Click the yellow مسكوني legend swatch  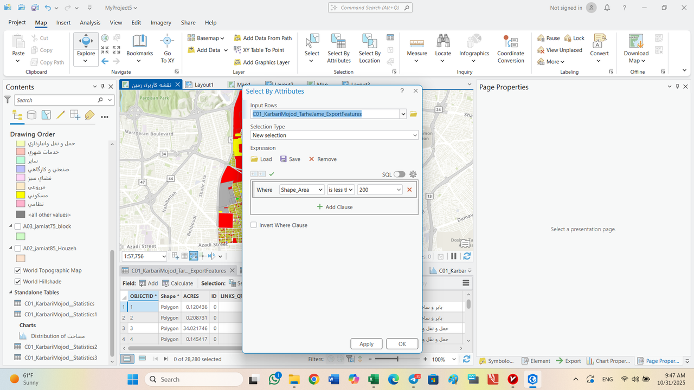tap(21, 195)
